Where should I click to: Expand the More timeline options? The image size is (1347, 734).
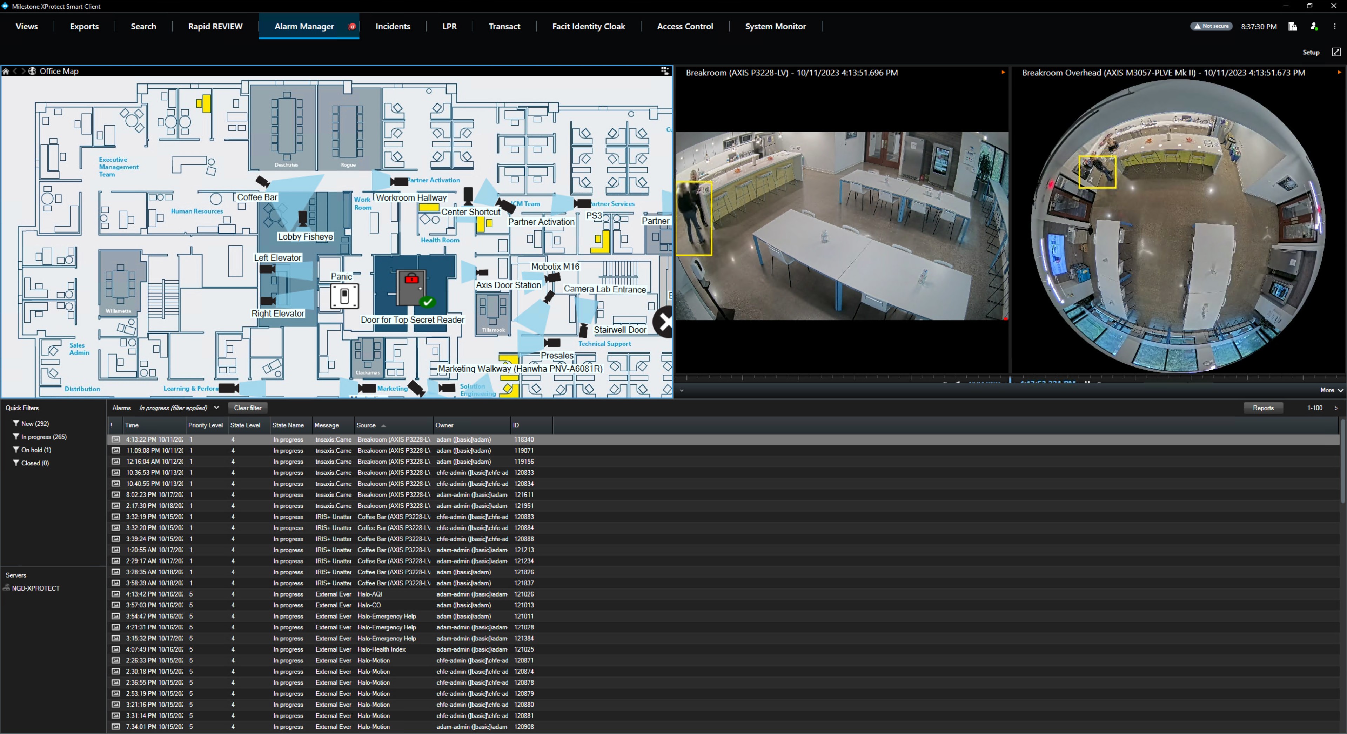[x=1331, y=390]
